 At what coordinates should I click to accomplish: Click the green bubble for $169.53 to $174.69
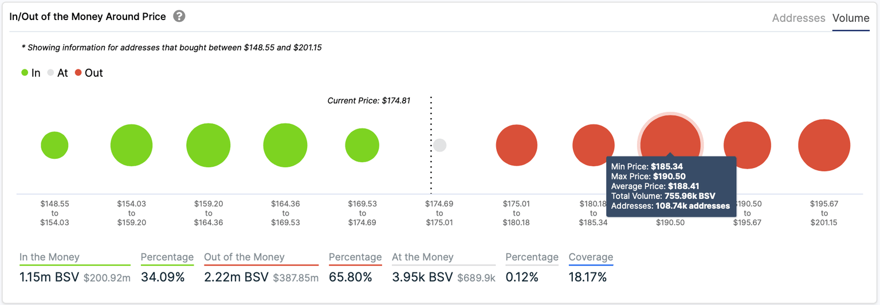pos(362,145)
